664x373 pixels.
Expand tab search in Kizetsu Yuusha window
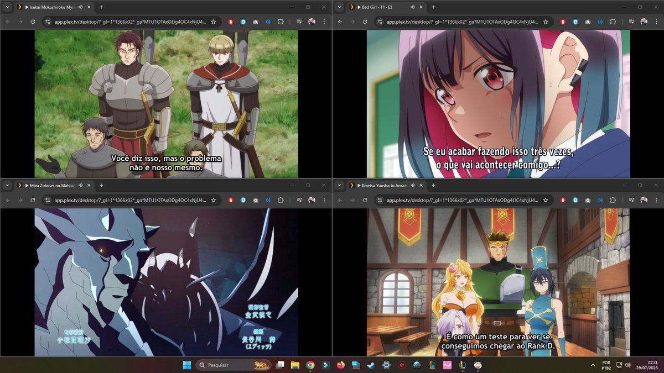click(x=339, y=186)
